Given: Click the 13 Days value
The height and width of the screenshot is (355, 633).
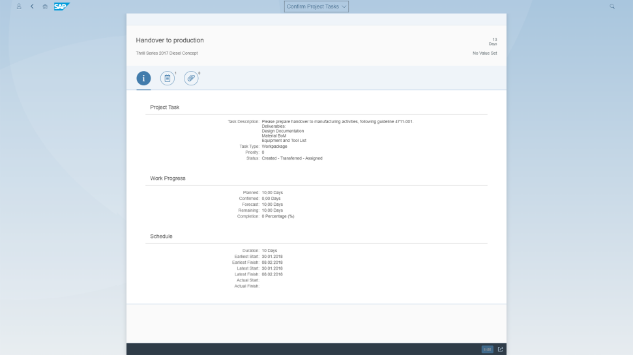Looking at the screenshot, I should (x=493, y=42).
